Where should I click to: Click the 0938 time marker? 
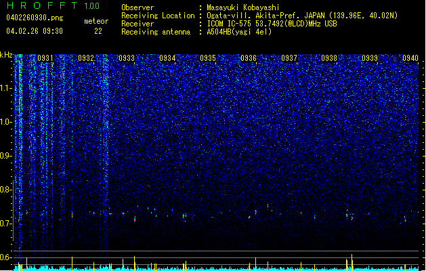329,58
